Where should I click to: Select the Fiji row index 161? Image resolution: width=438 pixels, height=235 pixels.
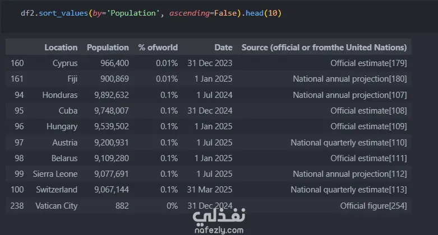coord(17,79)
